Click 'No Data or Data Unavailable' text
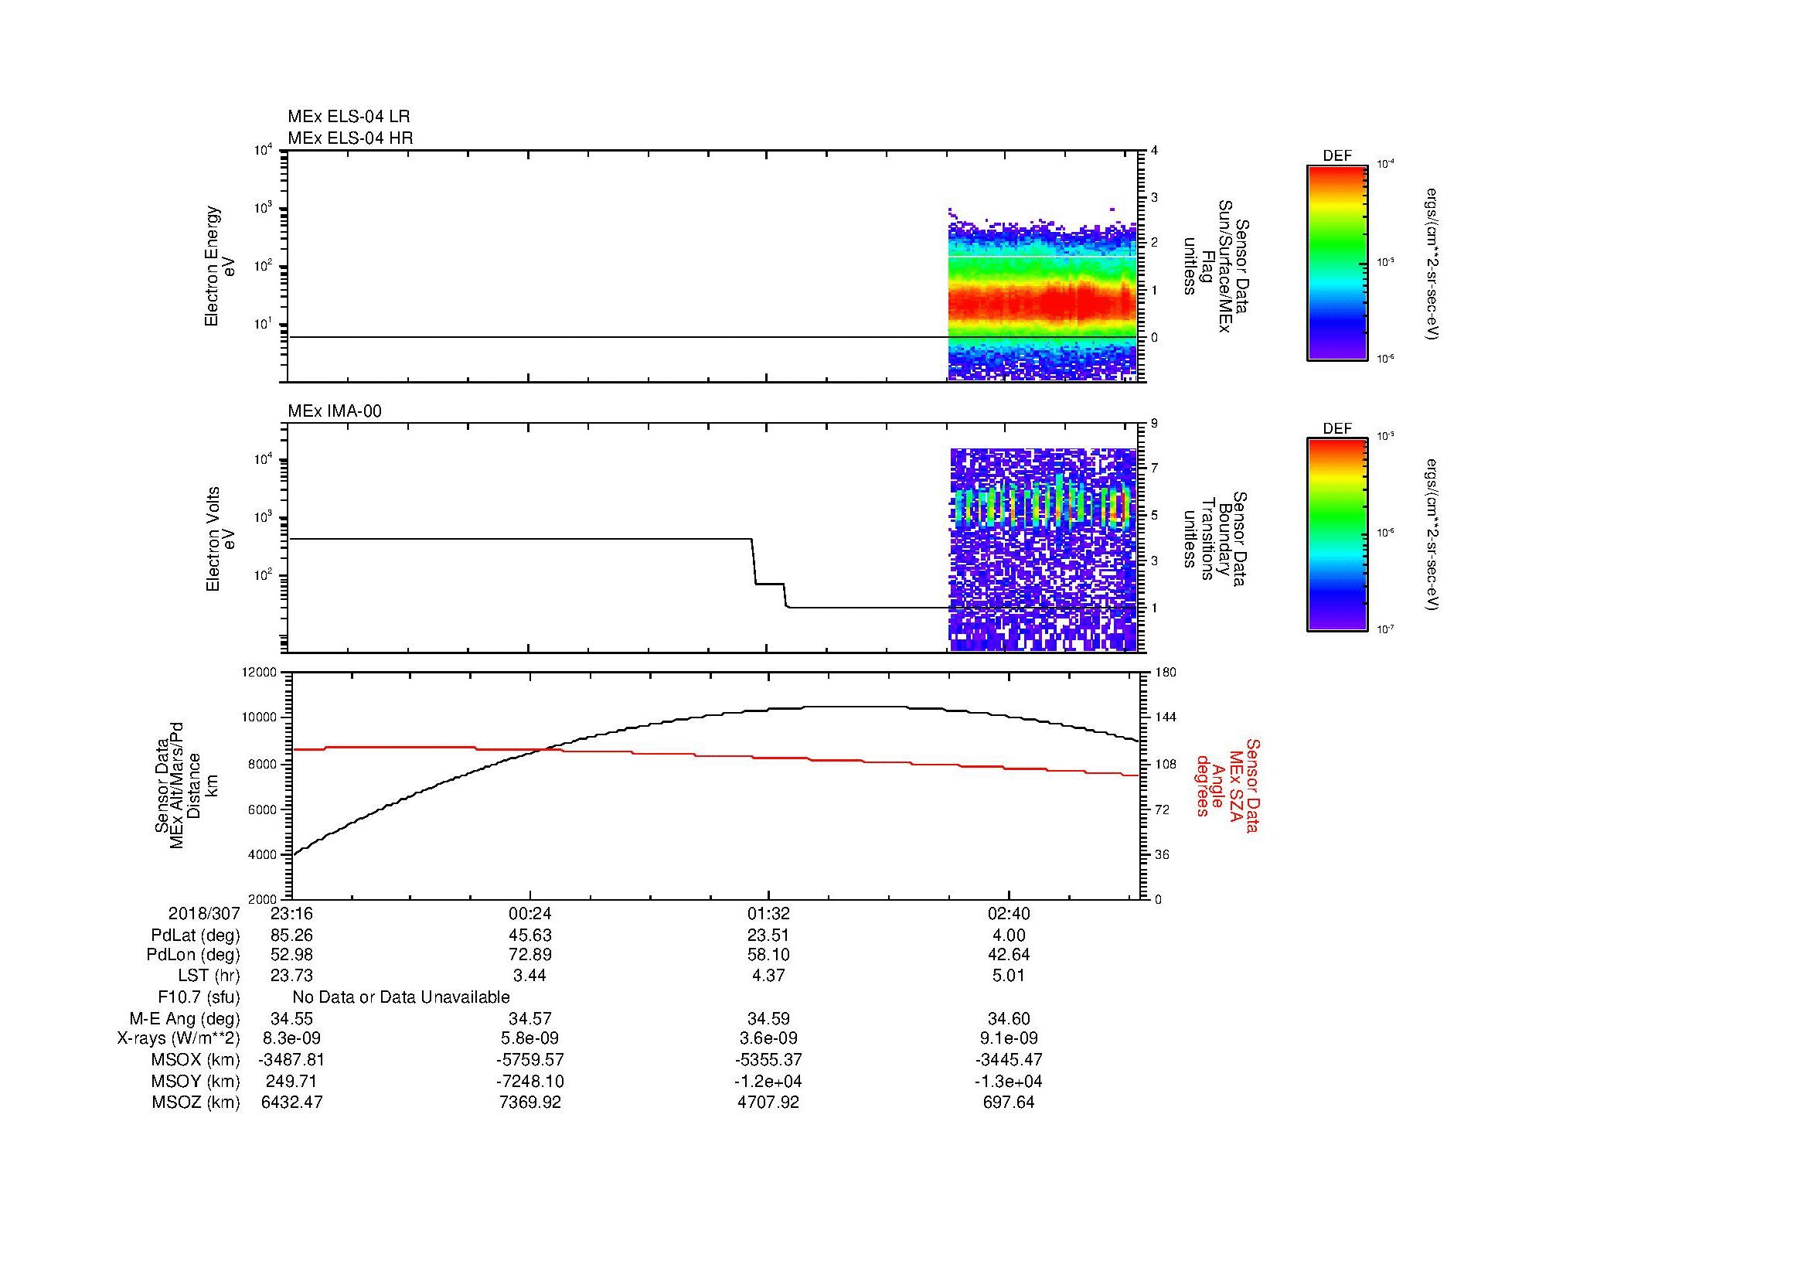Image resolution: width=1808 pixels, height=1278 pixels. click(x=401, y=997)
